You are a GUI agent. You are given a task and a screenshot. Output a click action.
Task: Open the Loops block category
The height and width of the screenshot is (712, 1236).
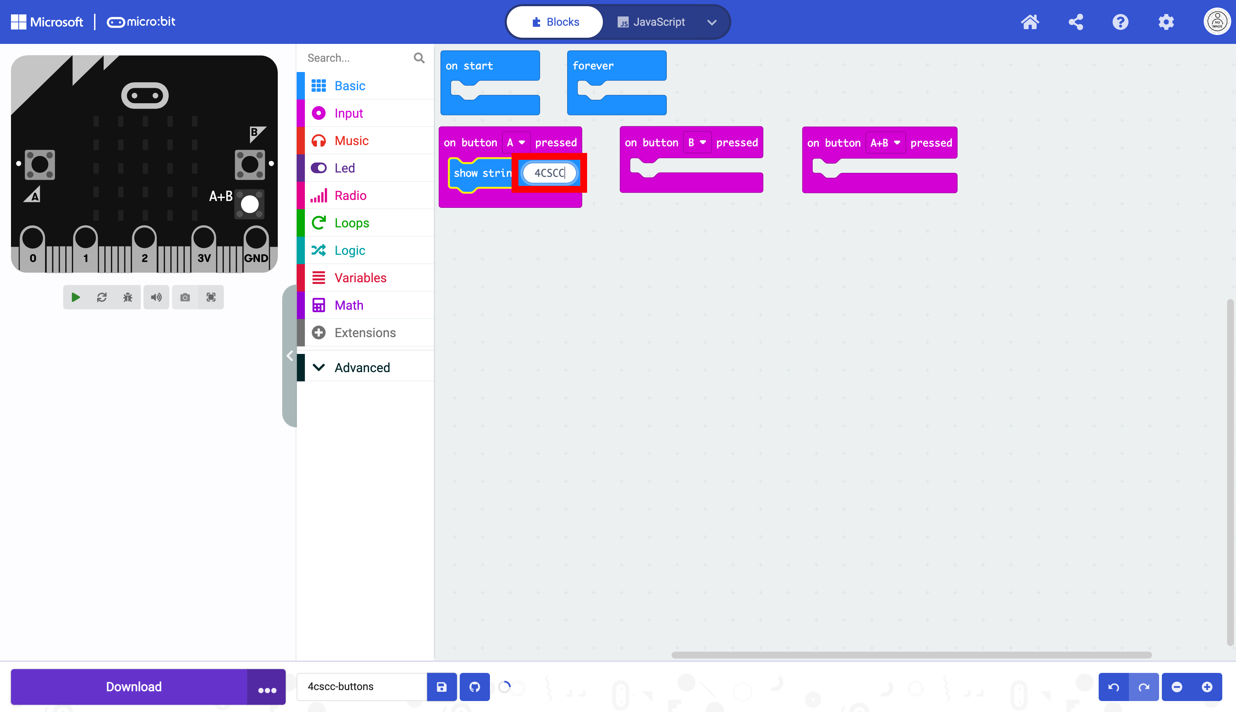tap(365, 223)
